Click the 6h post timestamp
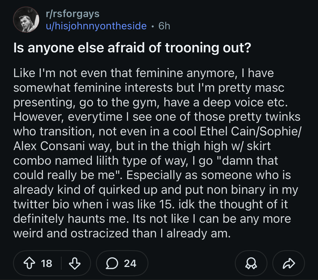 164,26
